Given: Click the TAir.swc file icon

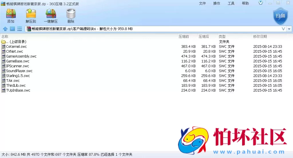Looking at the screenshot, I should [3, 80].
